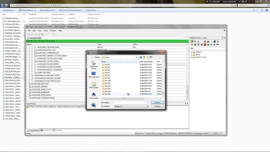This screenshot has width=270, height=152.
Task: Expand the Demo folder in palette
Action: click(x=191, y=54)
